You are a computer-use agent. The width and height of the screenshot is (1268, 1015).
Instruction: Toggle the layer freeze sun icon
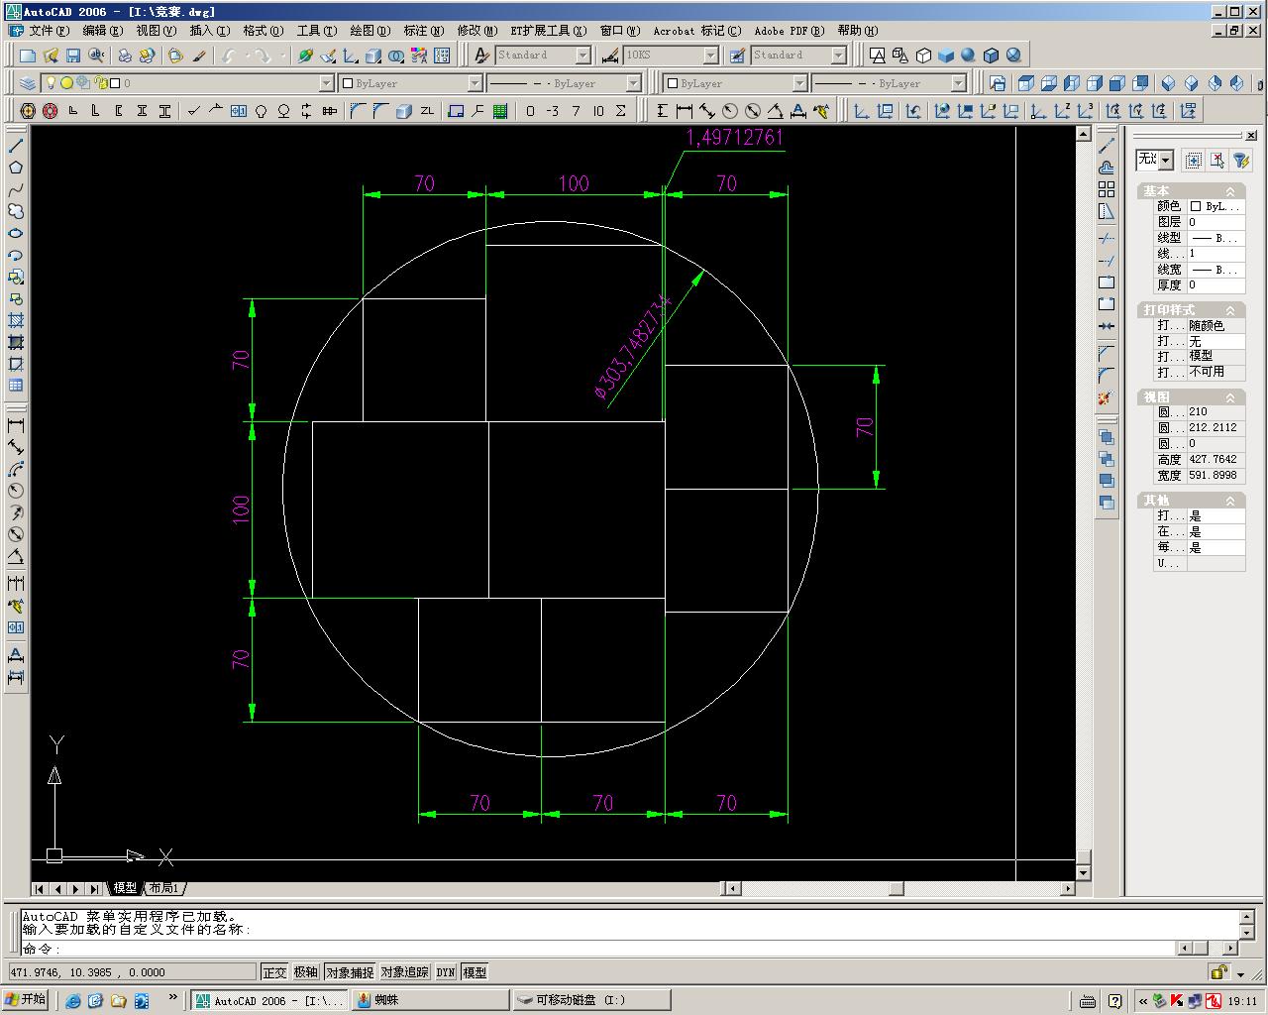point(66,83)
